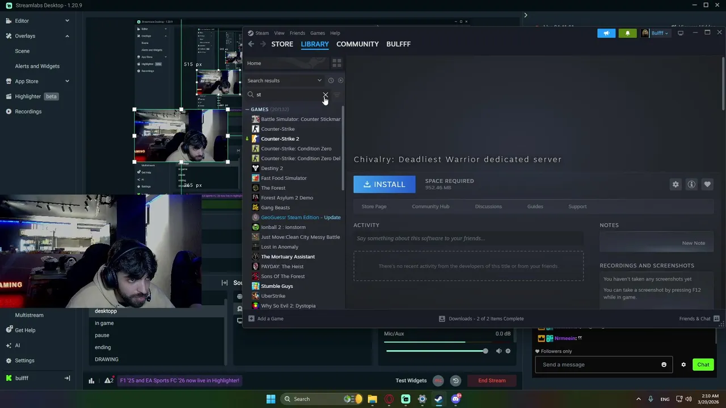Click the replay buffer icon in Streamlabs
This screenshot has width=726, height=408.
455,381
